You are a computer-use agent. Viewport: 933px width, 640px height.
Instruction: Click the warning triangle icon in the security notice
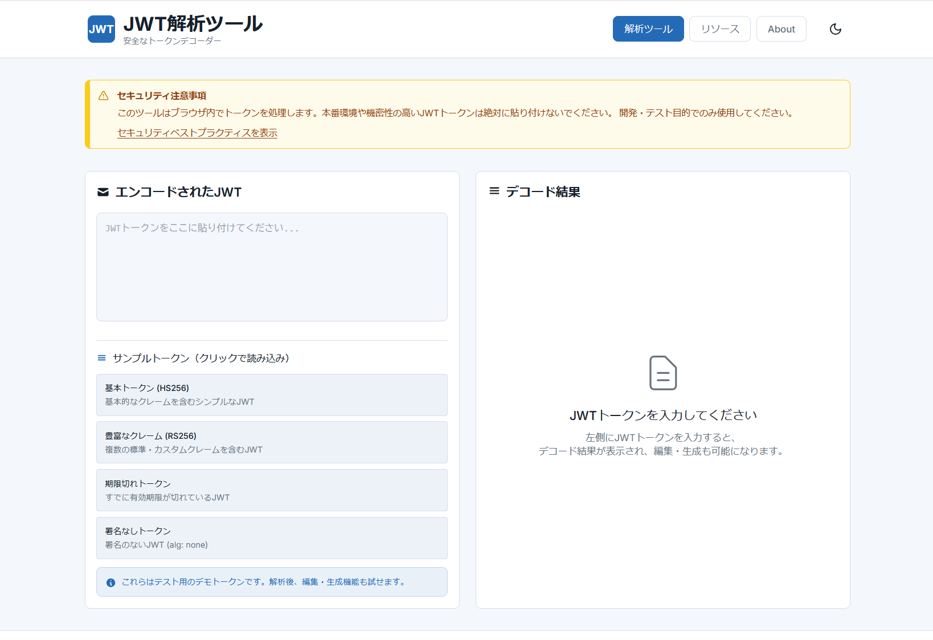tap(103, 96)
